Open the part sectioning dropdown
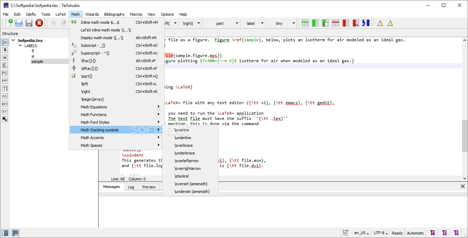The height and width of the screenshot is (238, 468). coord(237,23)
